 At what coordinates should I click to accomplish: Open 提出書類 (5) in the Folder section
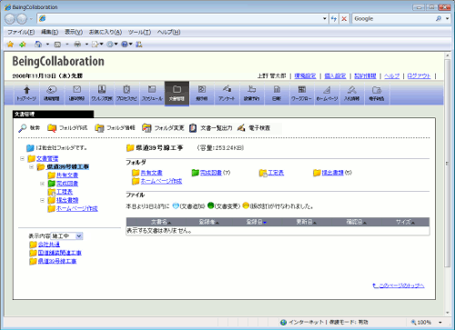332,173
